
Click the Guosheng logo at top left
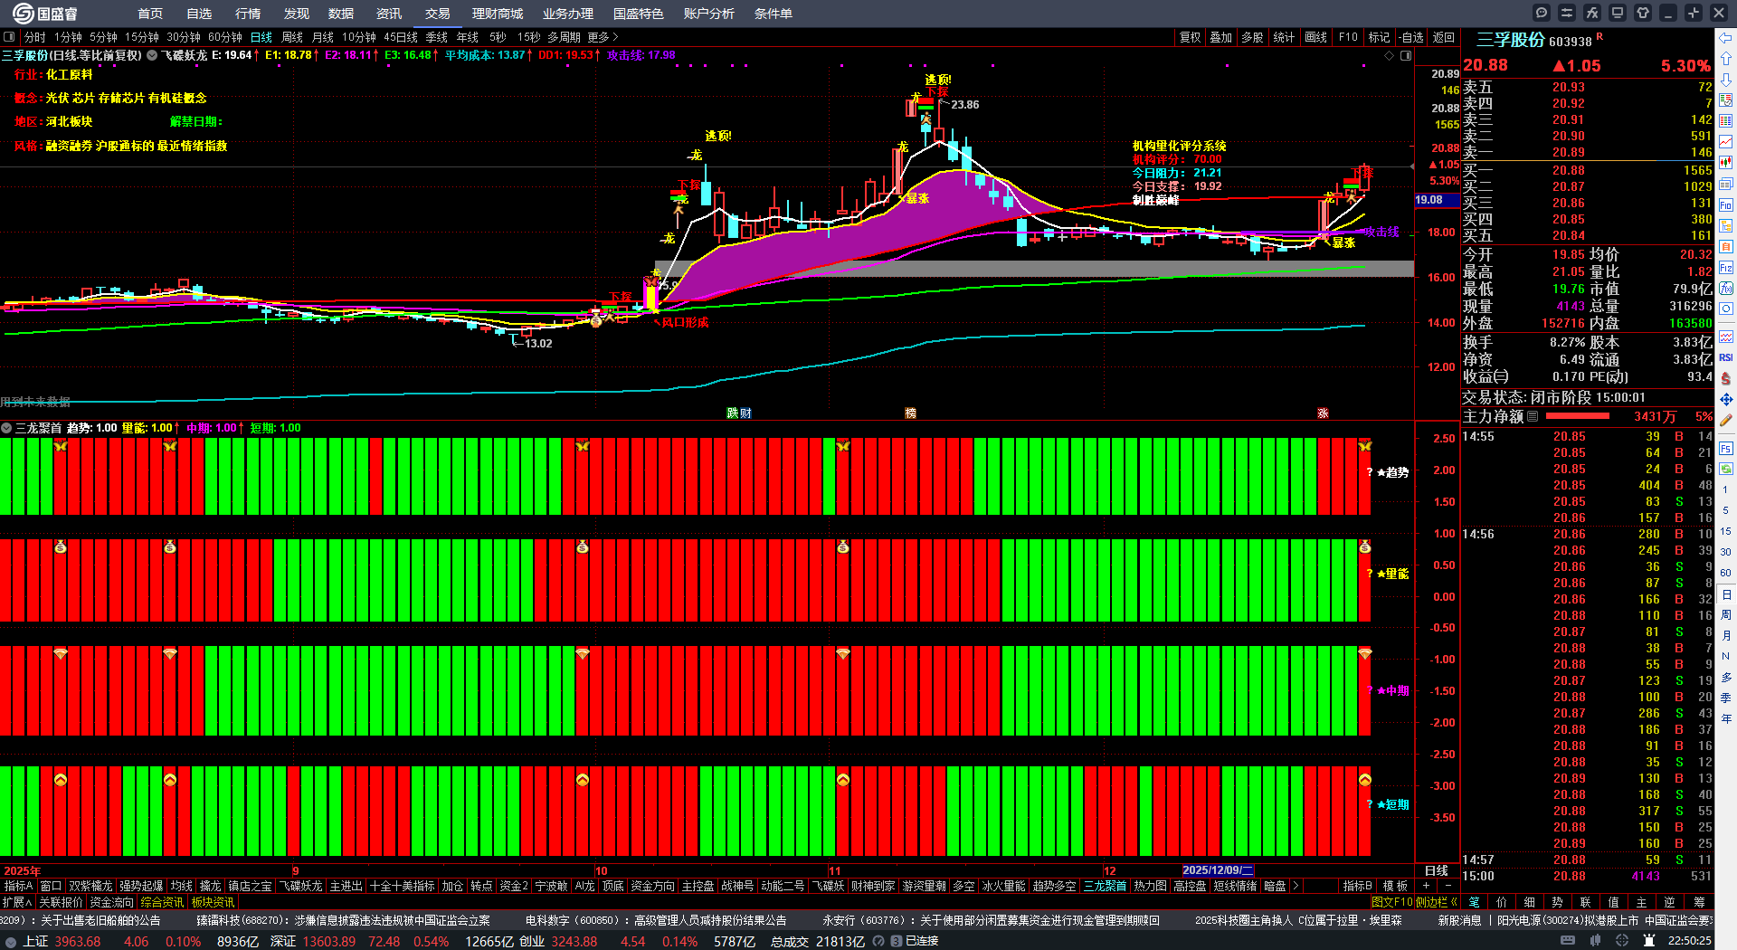(44, 13)
